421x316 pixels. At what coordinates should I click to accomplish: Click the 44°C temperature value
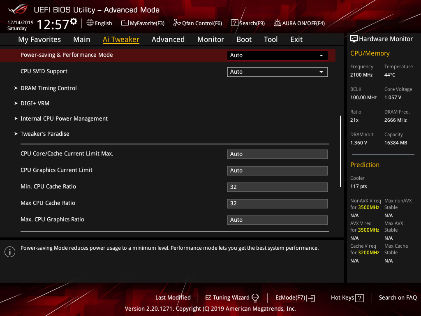click(390, 75)
